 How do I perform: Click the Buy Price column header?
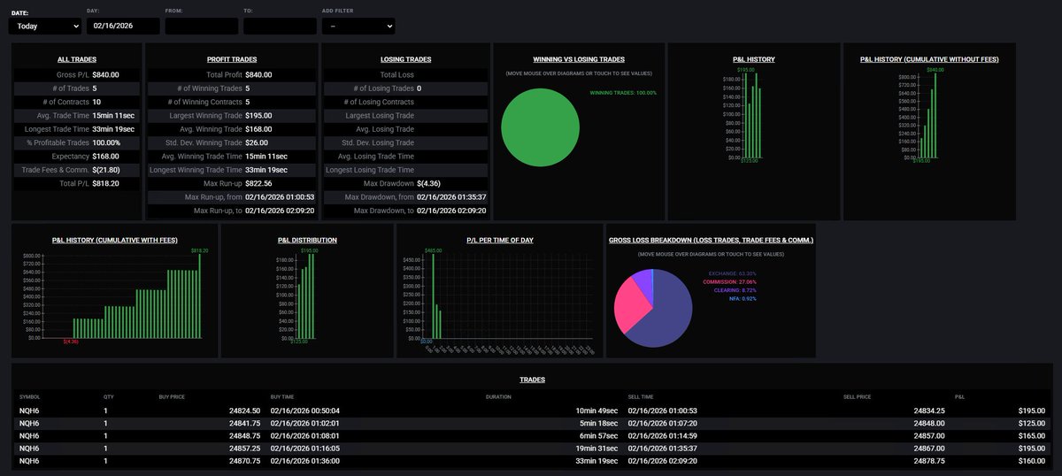point(172,397)
